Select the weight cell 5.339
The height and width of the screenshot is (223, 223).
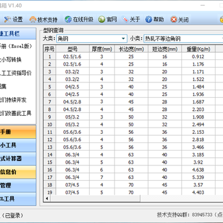pyautogui.click(x=198, y=177)
